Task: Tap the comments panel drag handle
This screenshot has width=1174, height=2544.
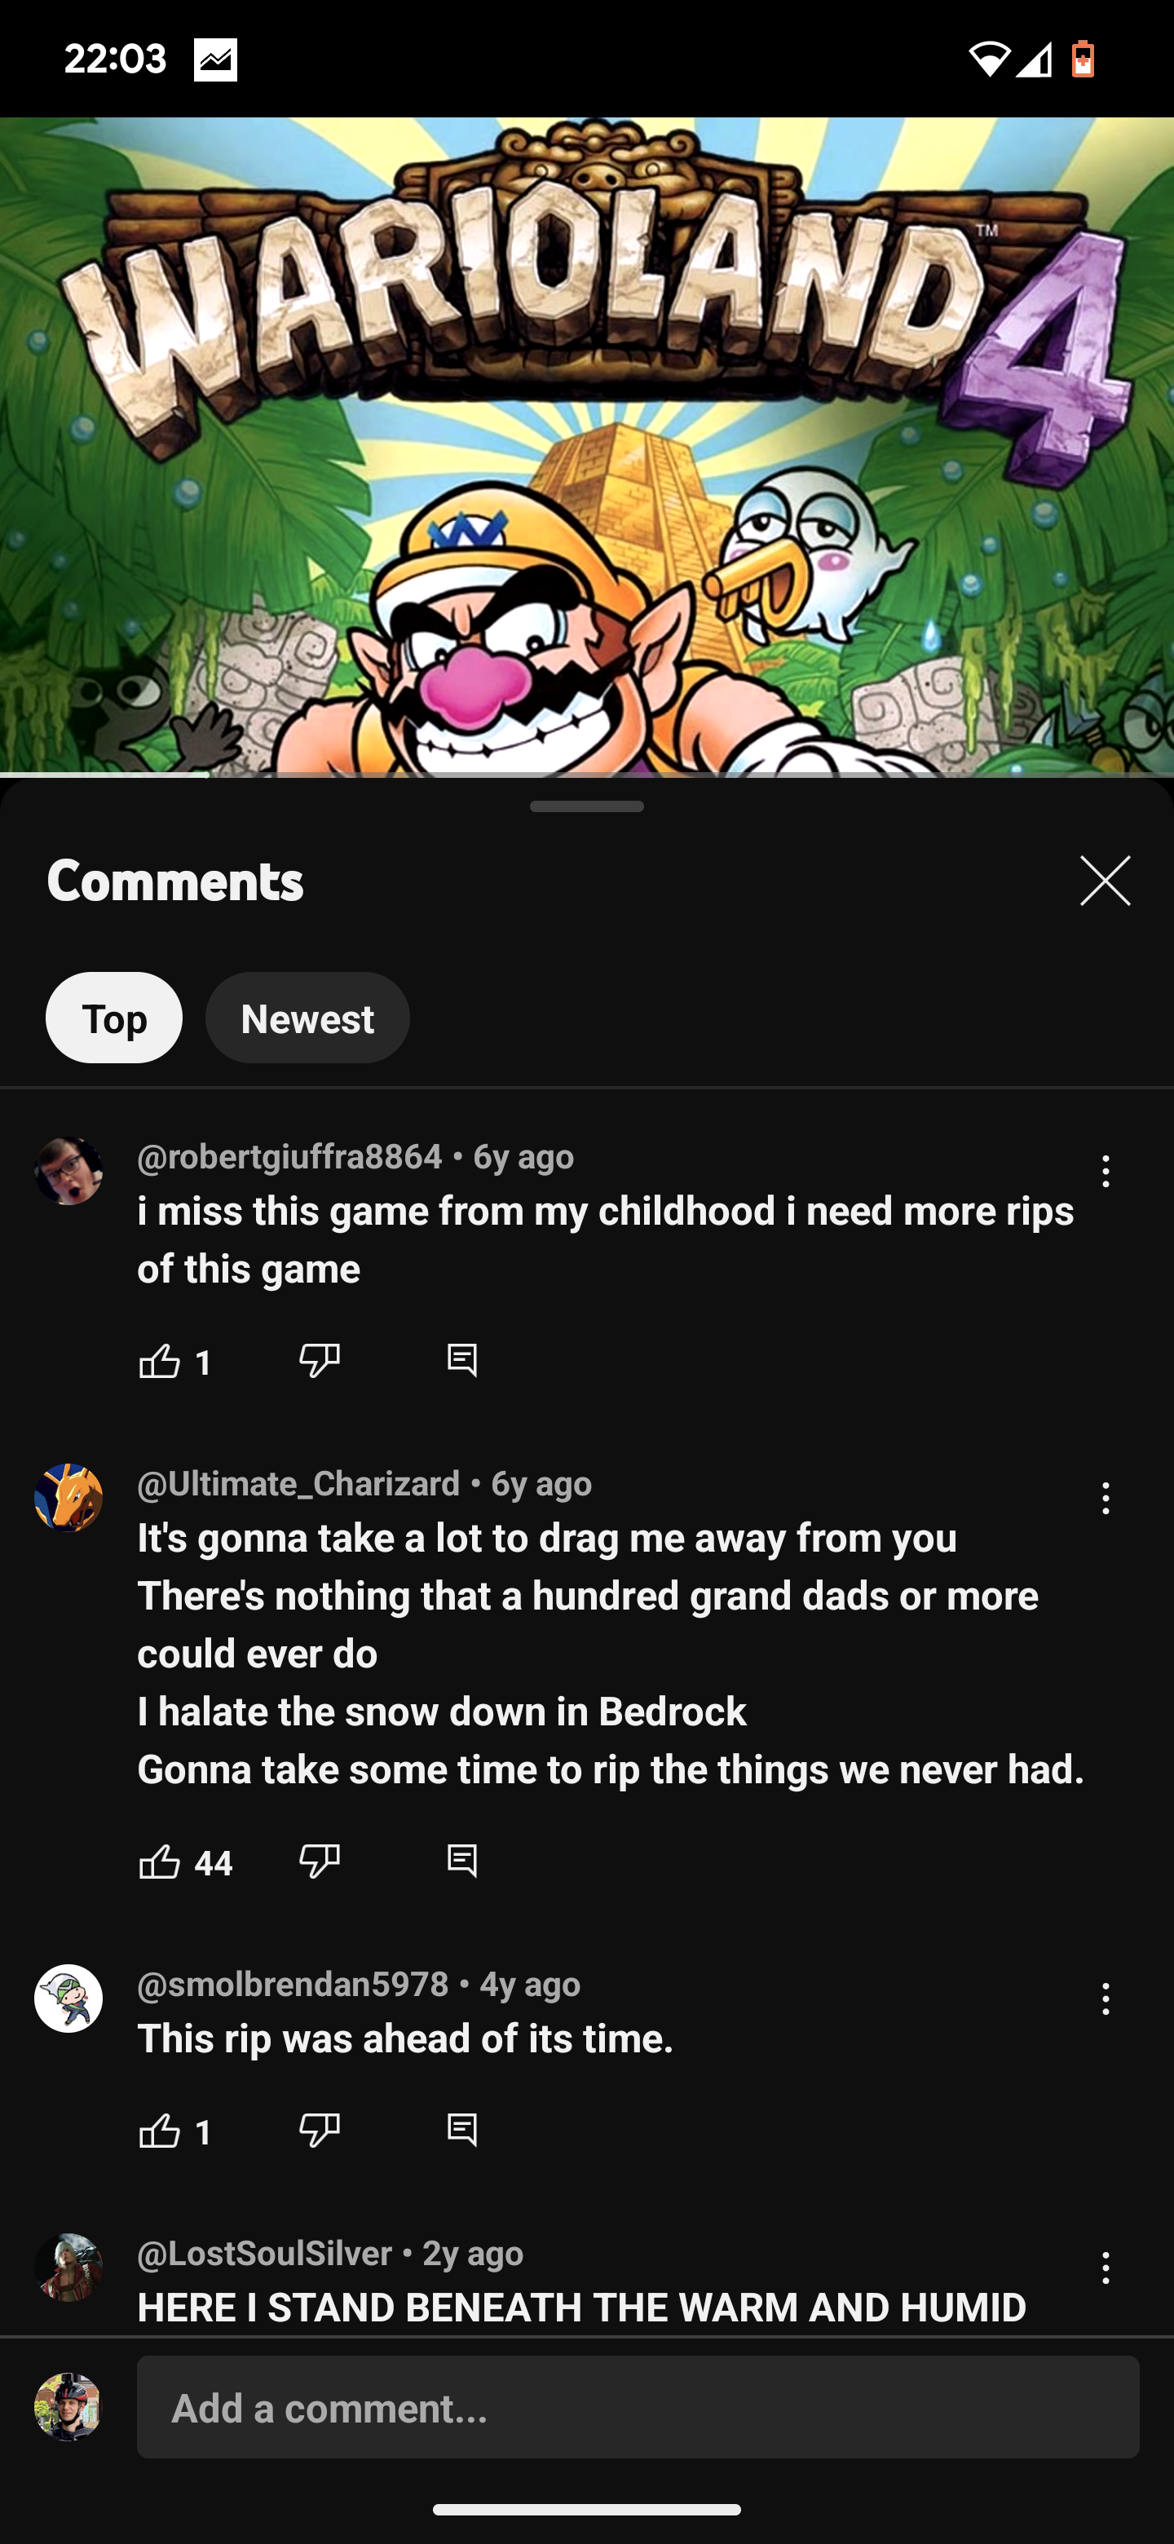Action: pyautogui.click(x=586, y=807)
